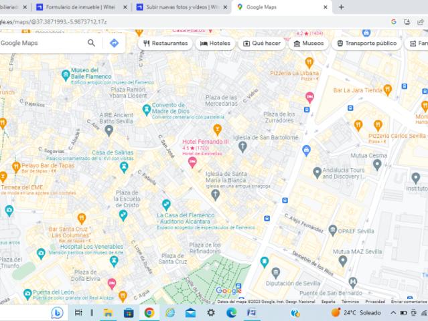Viewport: 428px width, 321px height.
Task: Open Microsoft Edge from the taskbar
Action: point(232,312)
